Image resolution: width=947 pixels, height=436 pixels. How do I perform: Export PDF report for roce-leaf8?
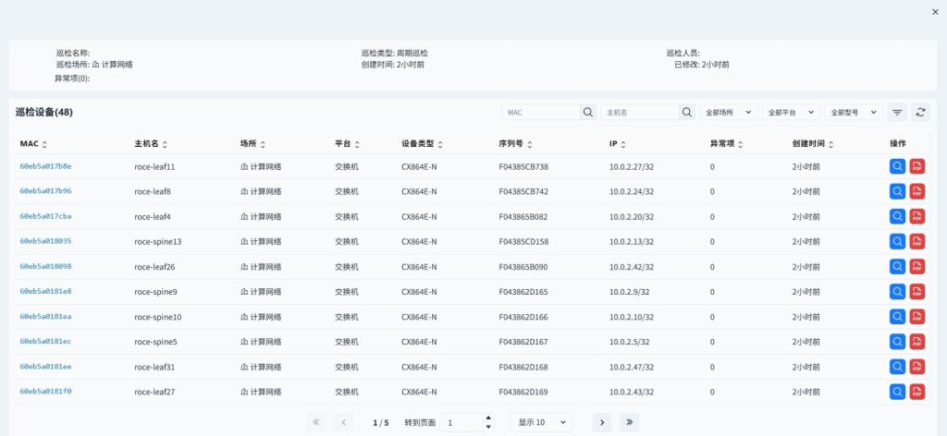[916, 191]
